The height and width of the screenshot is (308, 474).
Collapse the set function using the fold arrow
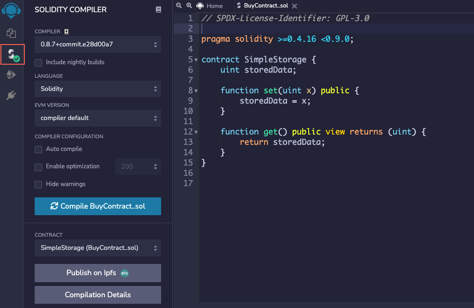[x=195, y=90]
